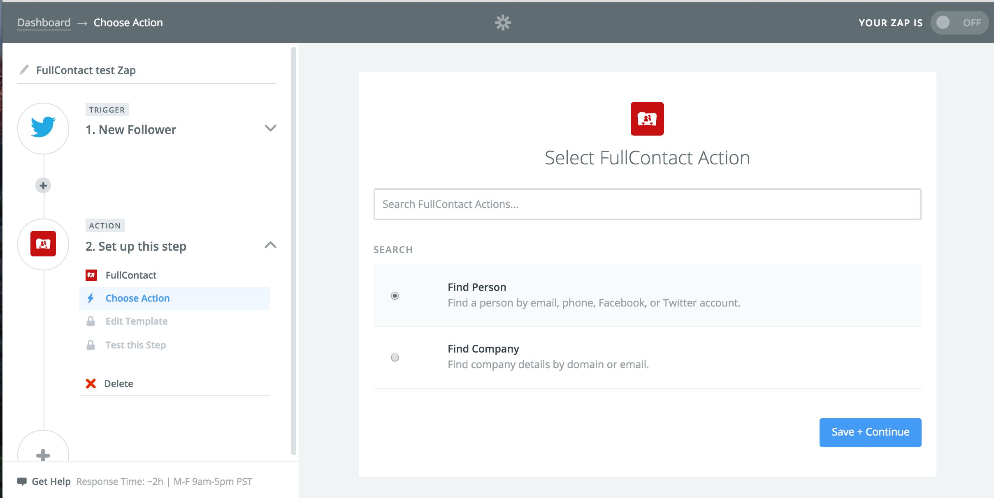994x498 pixels.
Task: Click the Find Company option title
Action: [x=483, y=349]
